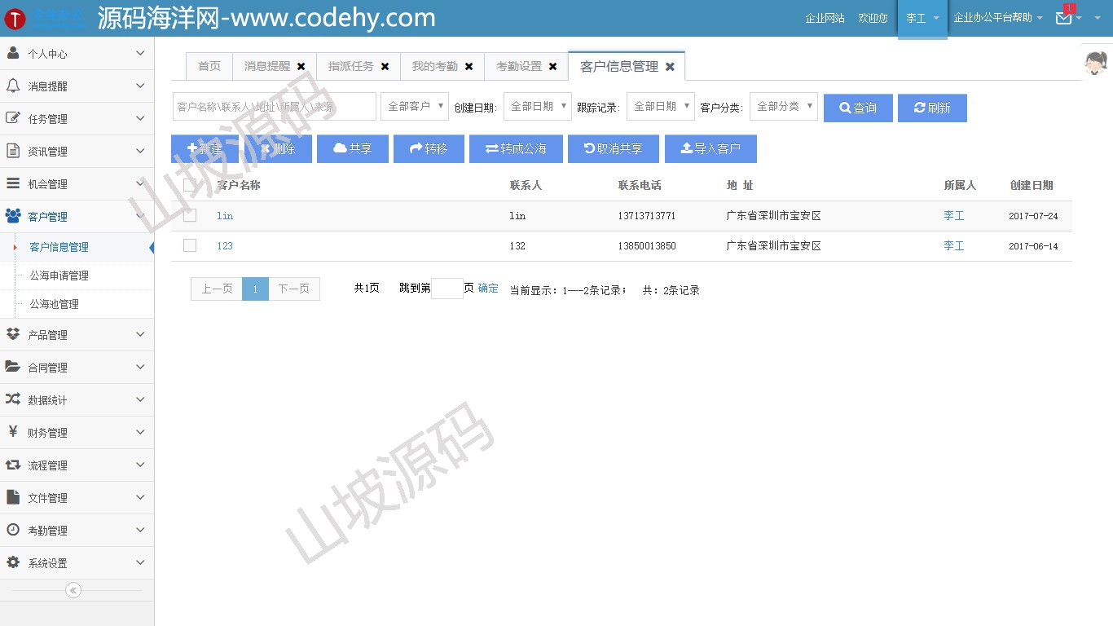Focus the page number jump field

[447, 289]
